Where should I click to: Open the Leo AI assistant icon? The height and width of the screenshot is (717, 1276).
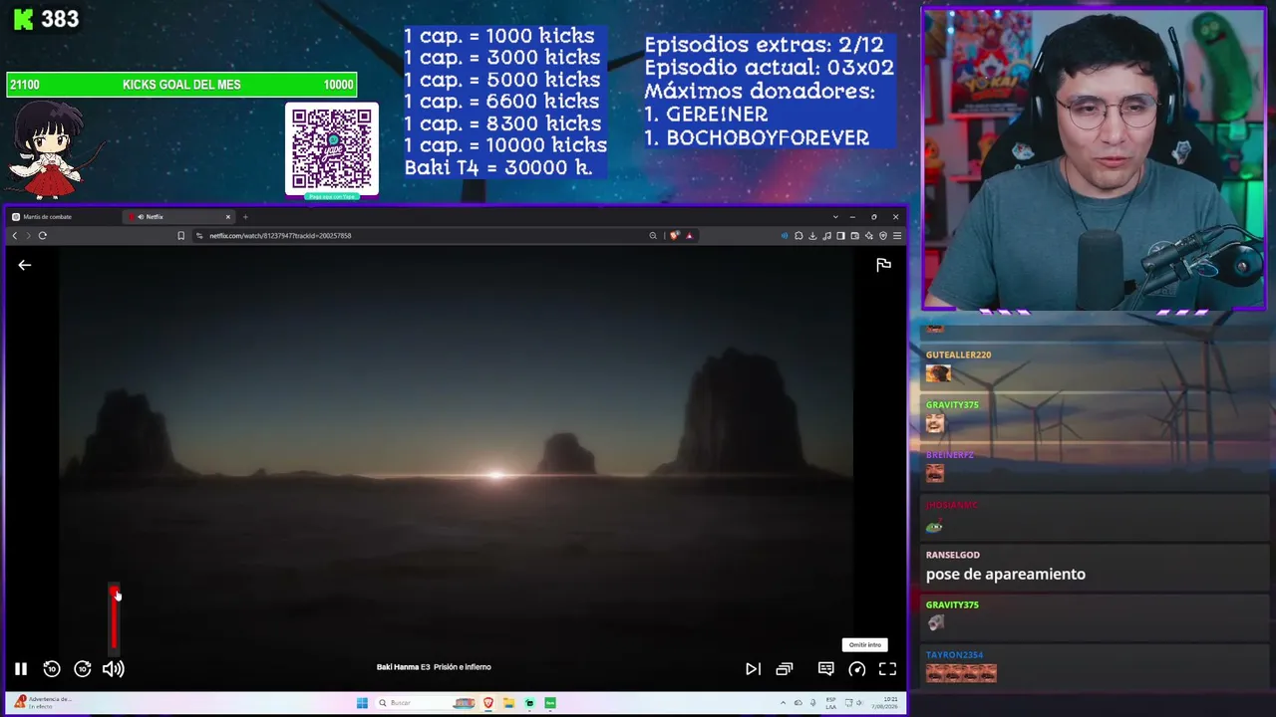(869, 236)
